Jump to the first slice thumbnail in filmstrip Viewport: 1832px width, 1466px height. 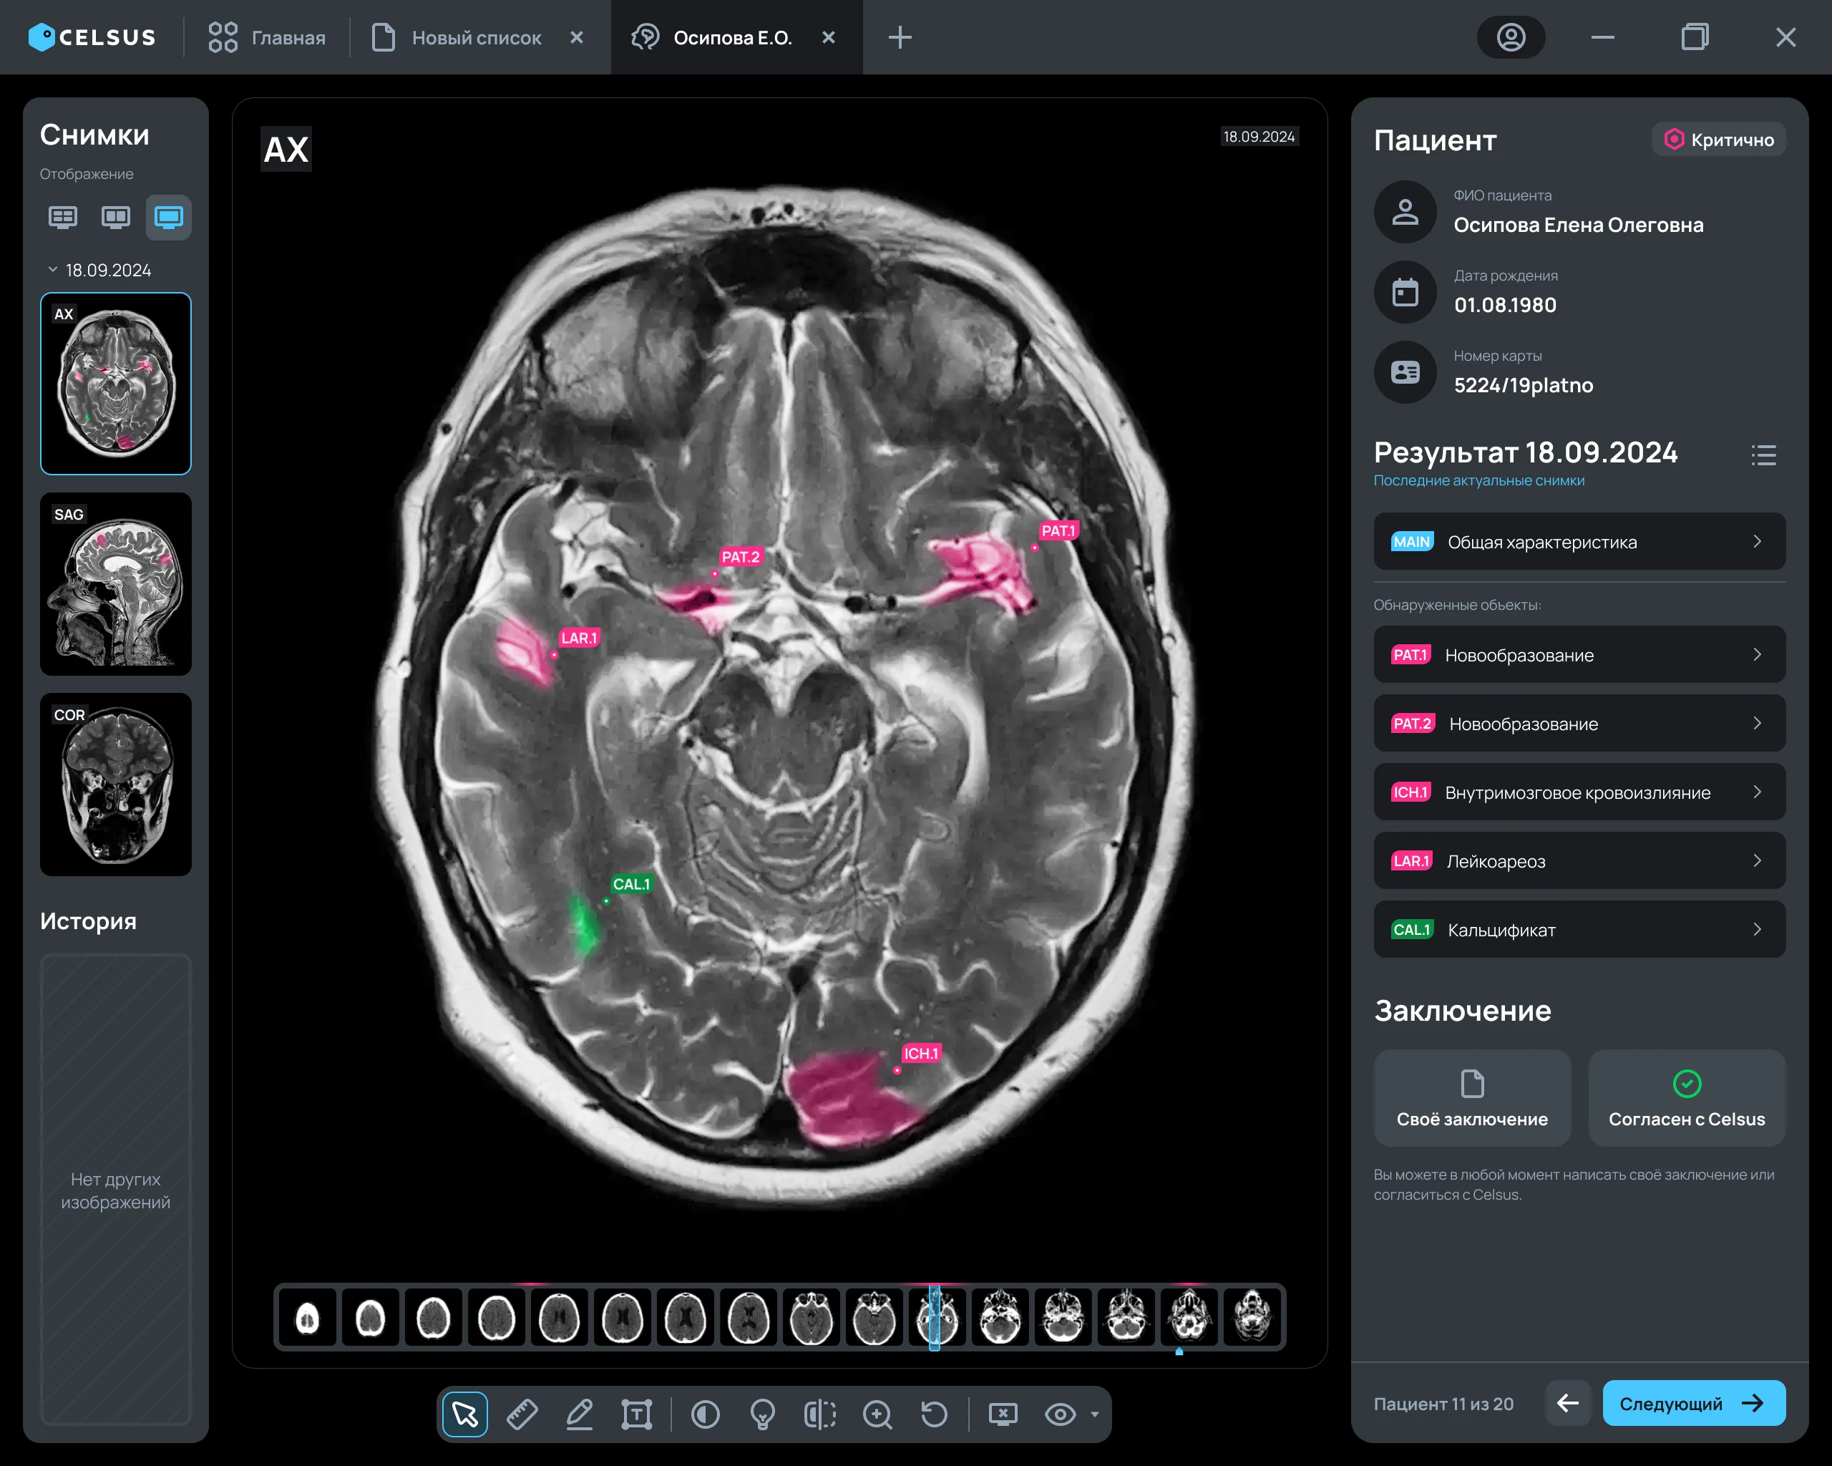click(x=308, y=1317)
